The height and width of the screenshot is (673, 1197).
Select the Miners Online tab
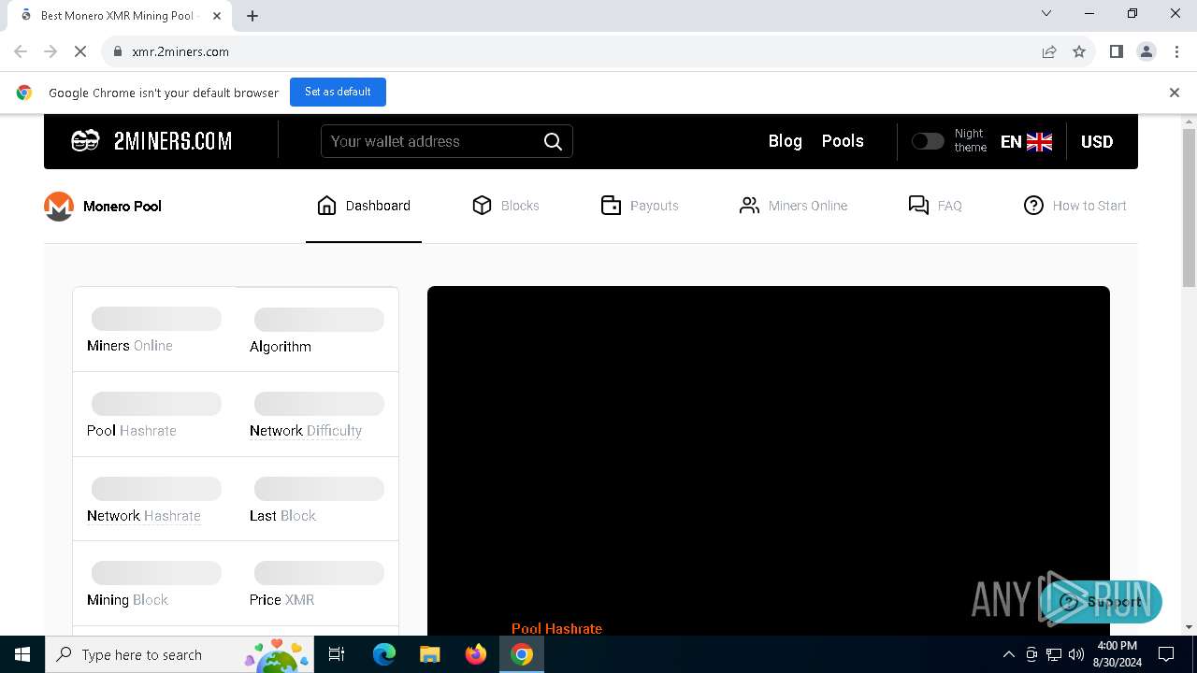(793, 206)
